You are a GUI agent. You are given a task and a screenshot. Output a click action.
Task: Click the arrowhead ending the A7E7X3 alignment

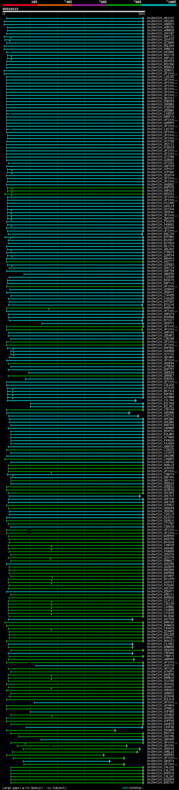pyautogui.click(x=138, y=416)
